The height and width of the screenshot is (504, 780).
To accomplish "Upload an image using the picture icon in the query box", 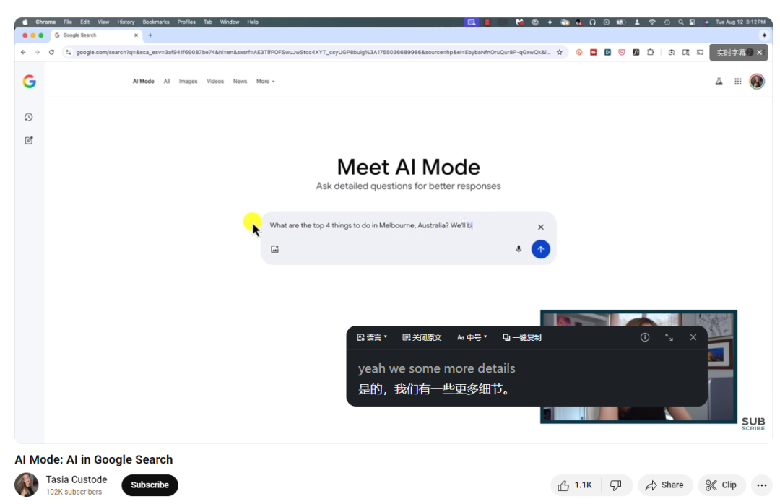I will point(274,249).
